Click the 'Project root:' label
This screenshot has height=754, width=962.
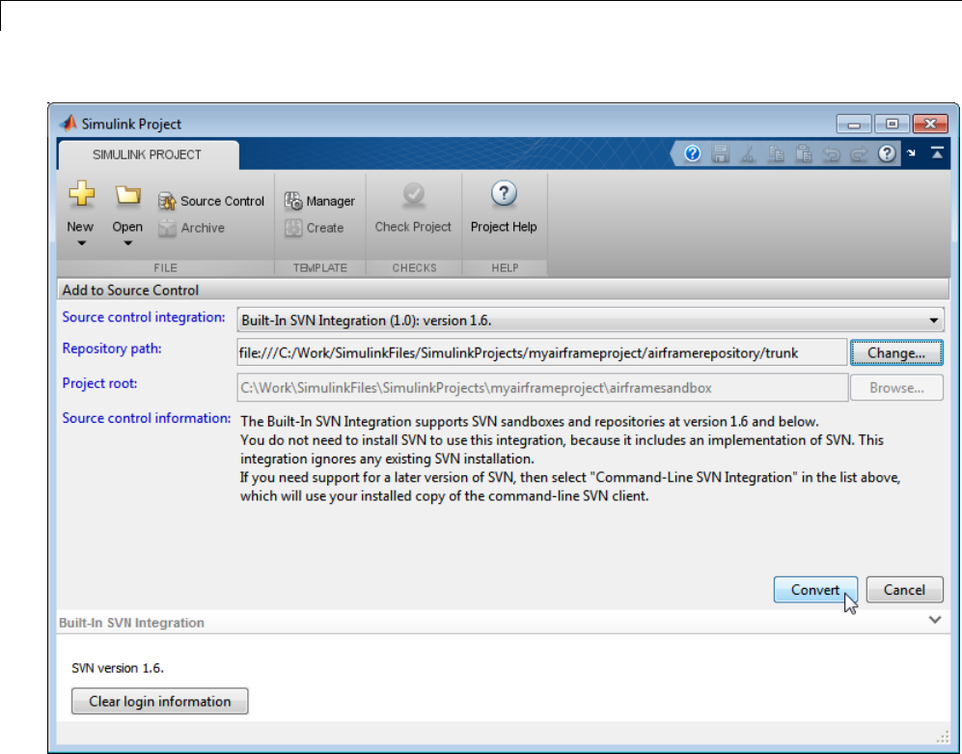coord(99,383)
